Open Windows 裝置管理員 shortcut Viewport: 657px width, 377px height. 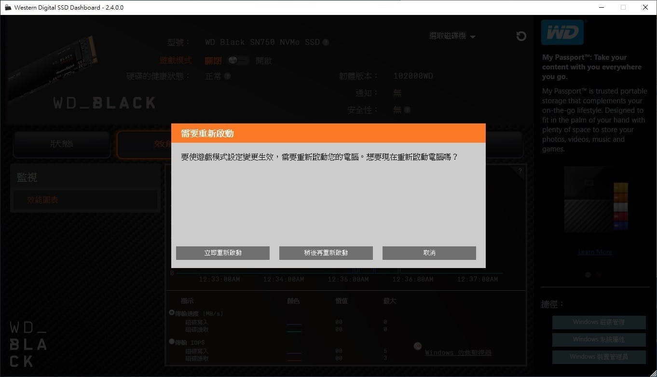pos(599,357)
